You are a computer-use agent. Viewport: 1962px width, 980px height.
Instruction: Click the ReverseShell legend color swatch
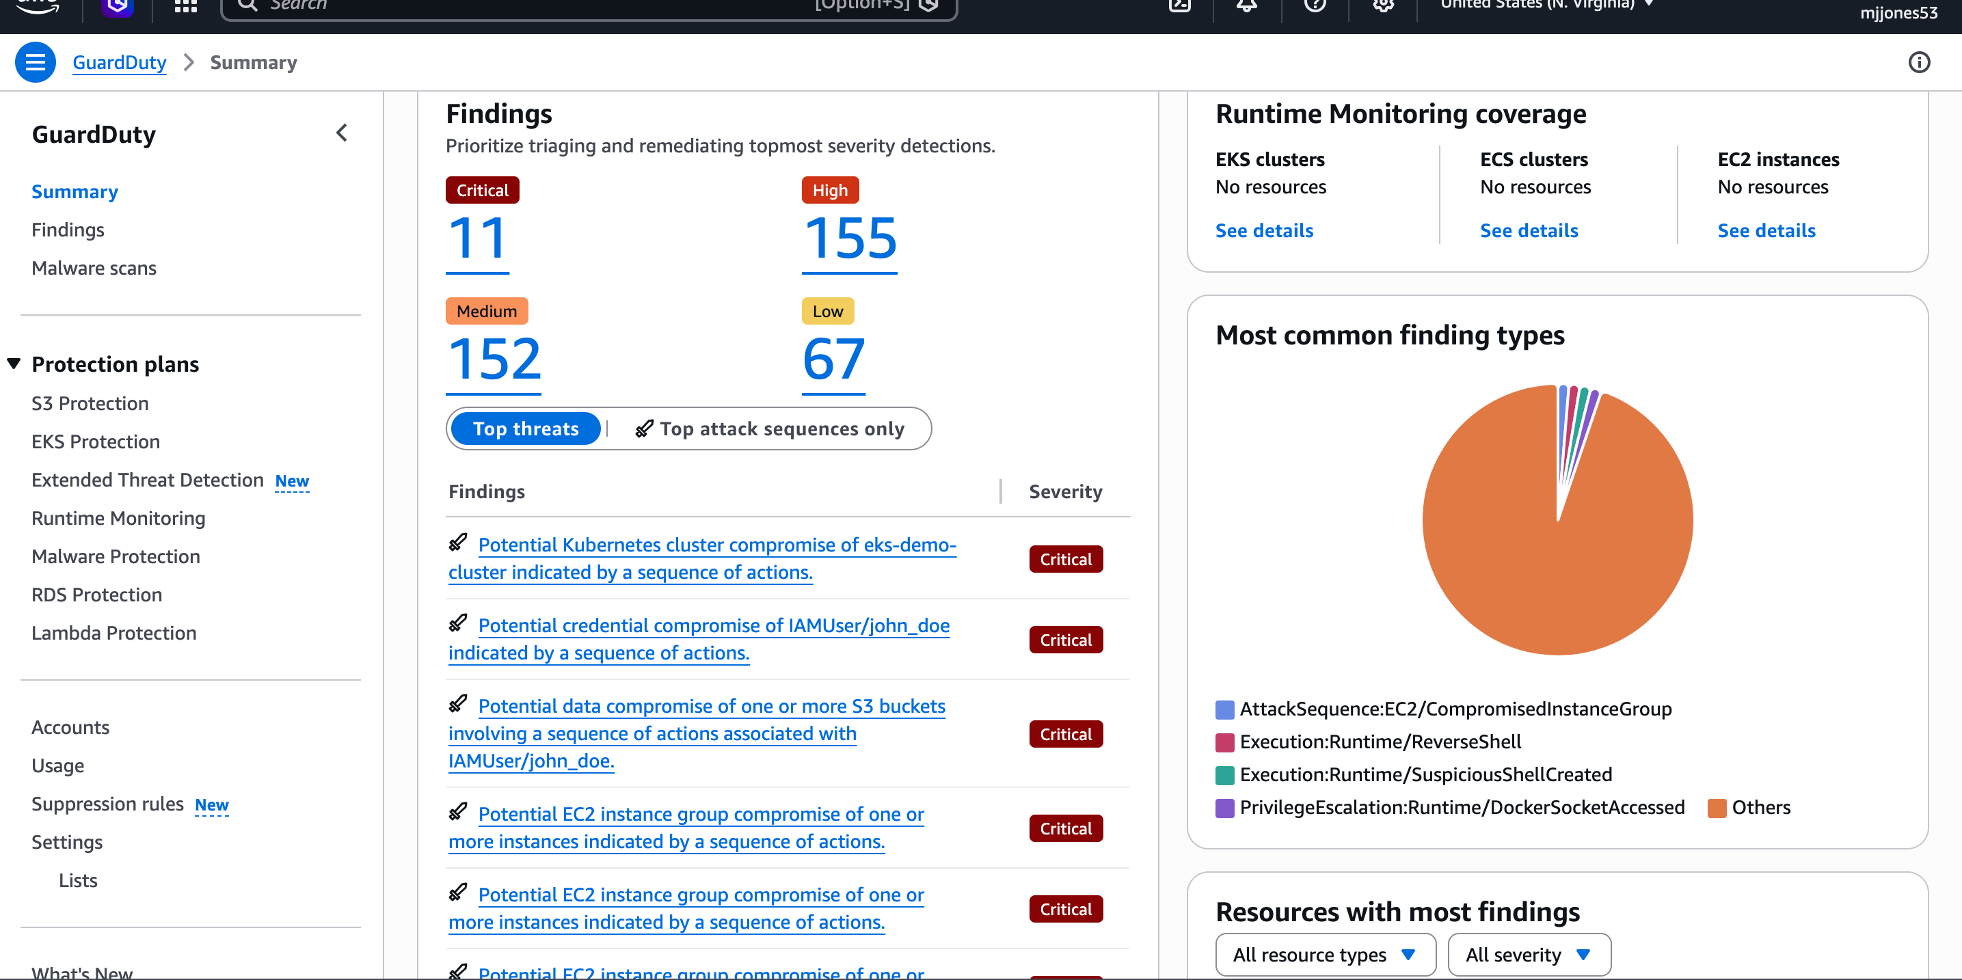(x=1225, y=742)
